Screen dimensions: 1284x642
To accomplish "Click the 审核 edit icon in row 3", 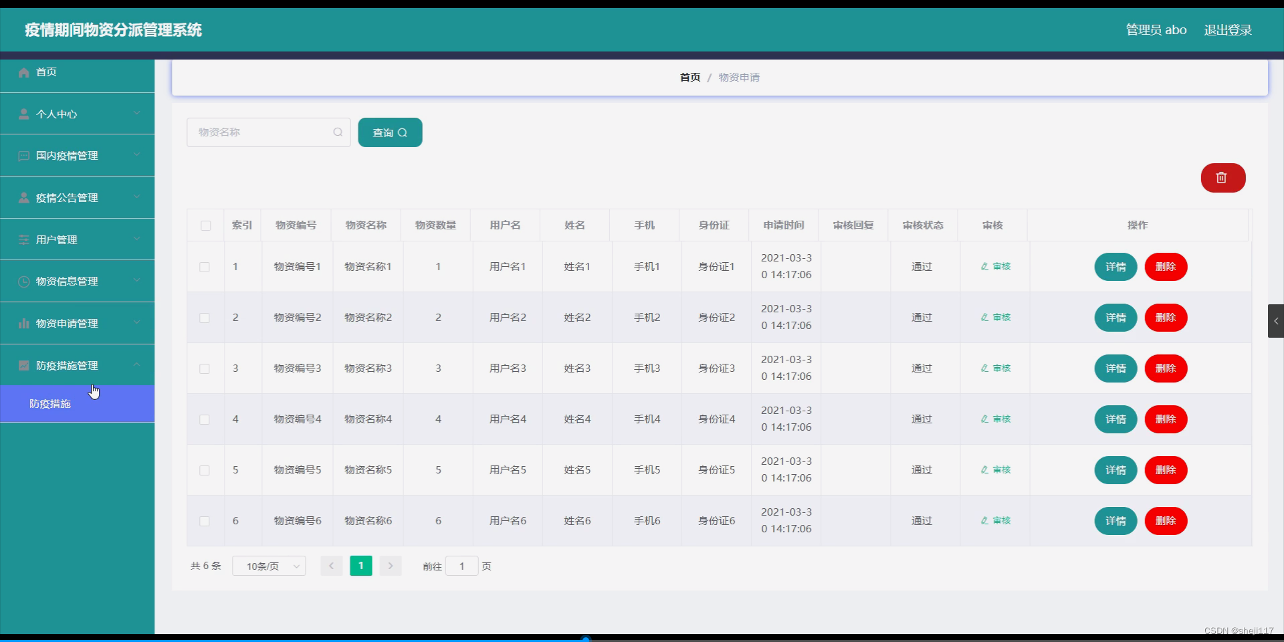I will click(984, 368).
